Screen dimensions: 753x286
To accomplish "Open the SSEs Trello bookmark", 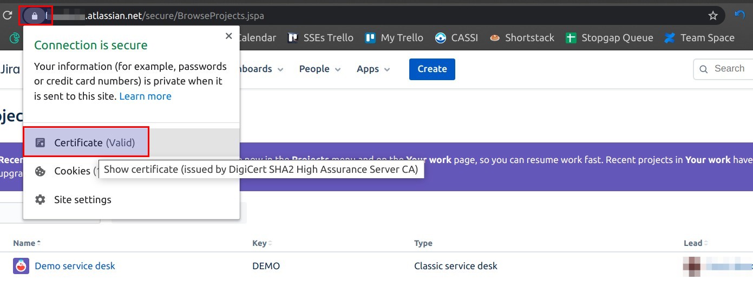I will (320, 38).
